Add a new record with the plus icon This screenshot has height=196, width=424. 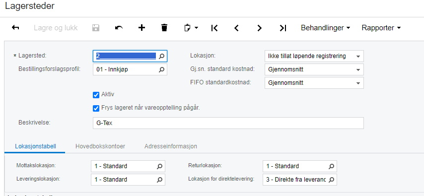pos(141,28)
